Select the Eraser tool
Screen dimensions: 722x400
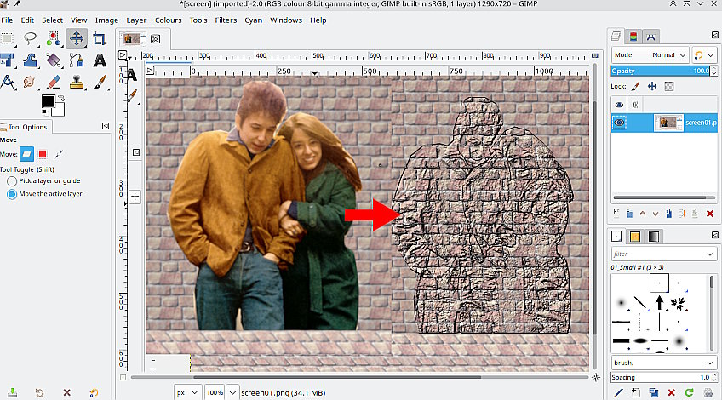(54, 83)
